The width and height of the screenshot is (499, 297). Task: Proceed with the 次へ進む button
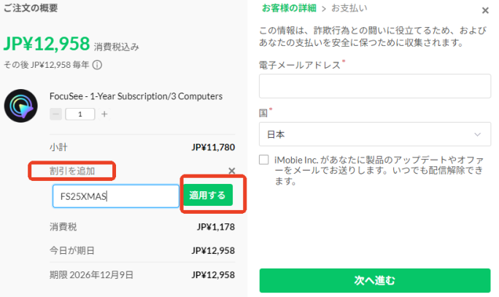[375, 280]
